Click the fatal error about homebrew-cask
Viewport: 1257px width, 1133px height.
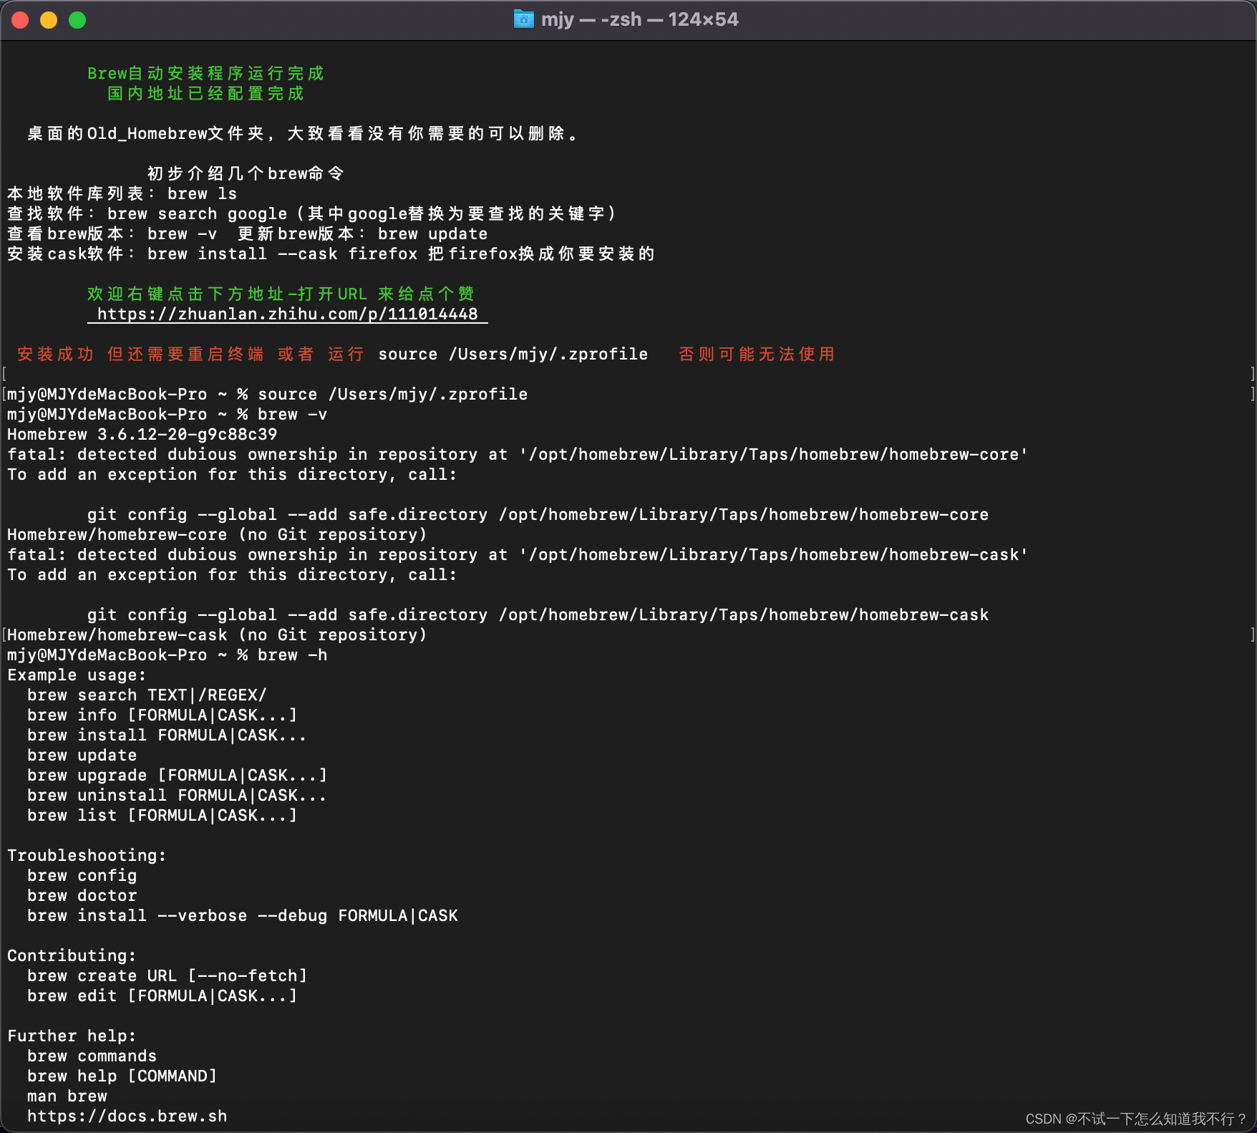point(518,555)
